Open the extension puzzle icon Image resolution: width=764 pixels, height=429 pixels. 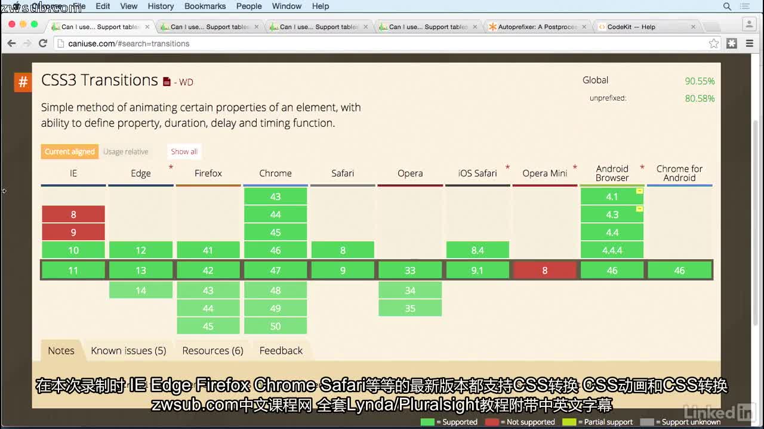(732, 43)
